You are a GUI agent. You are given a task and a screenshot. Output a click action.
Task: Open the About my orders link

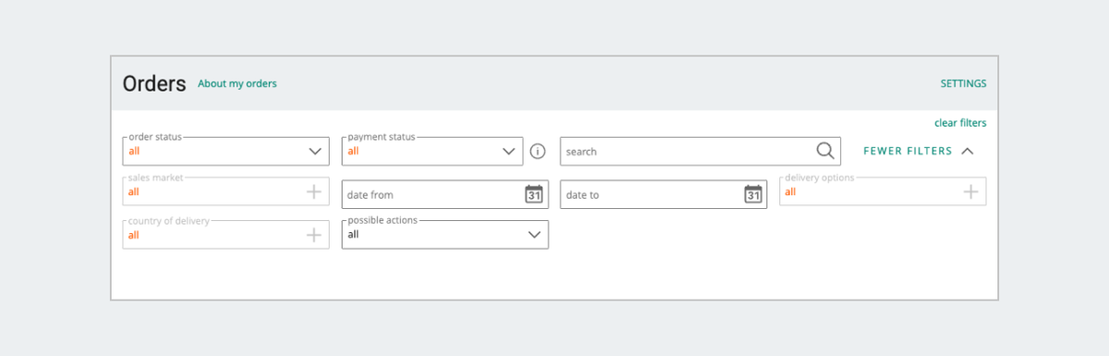pyautogui.click(x=238, y=83)
